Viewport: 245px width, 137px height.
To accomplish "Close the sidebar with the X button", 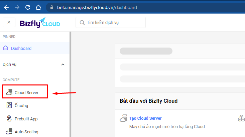I will point(9,22).
